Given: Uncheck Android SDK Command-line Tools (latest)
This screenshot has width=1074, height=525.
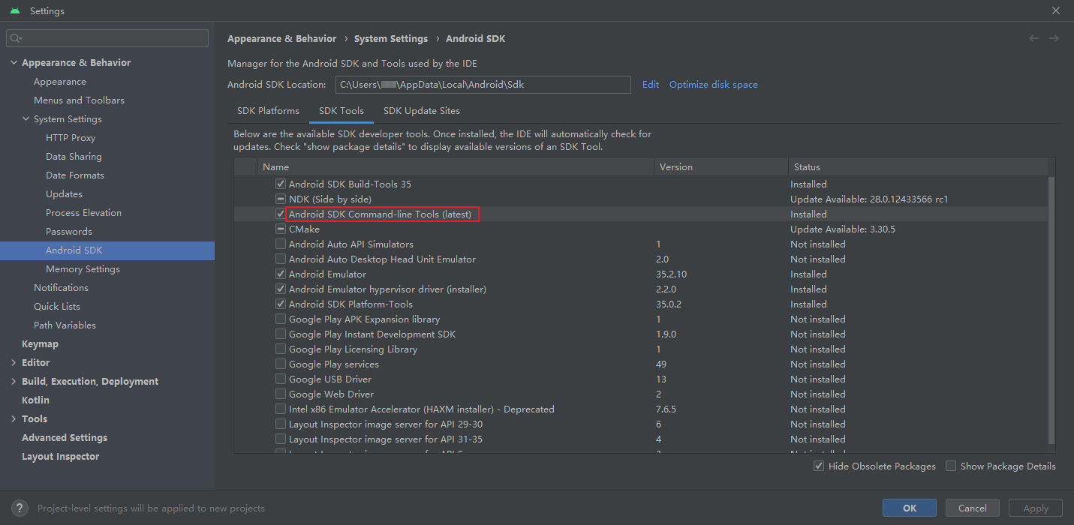Looking at the screenshot, I should click(281, 214).
